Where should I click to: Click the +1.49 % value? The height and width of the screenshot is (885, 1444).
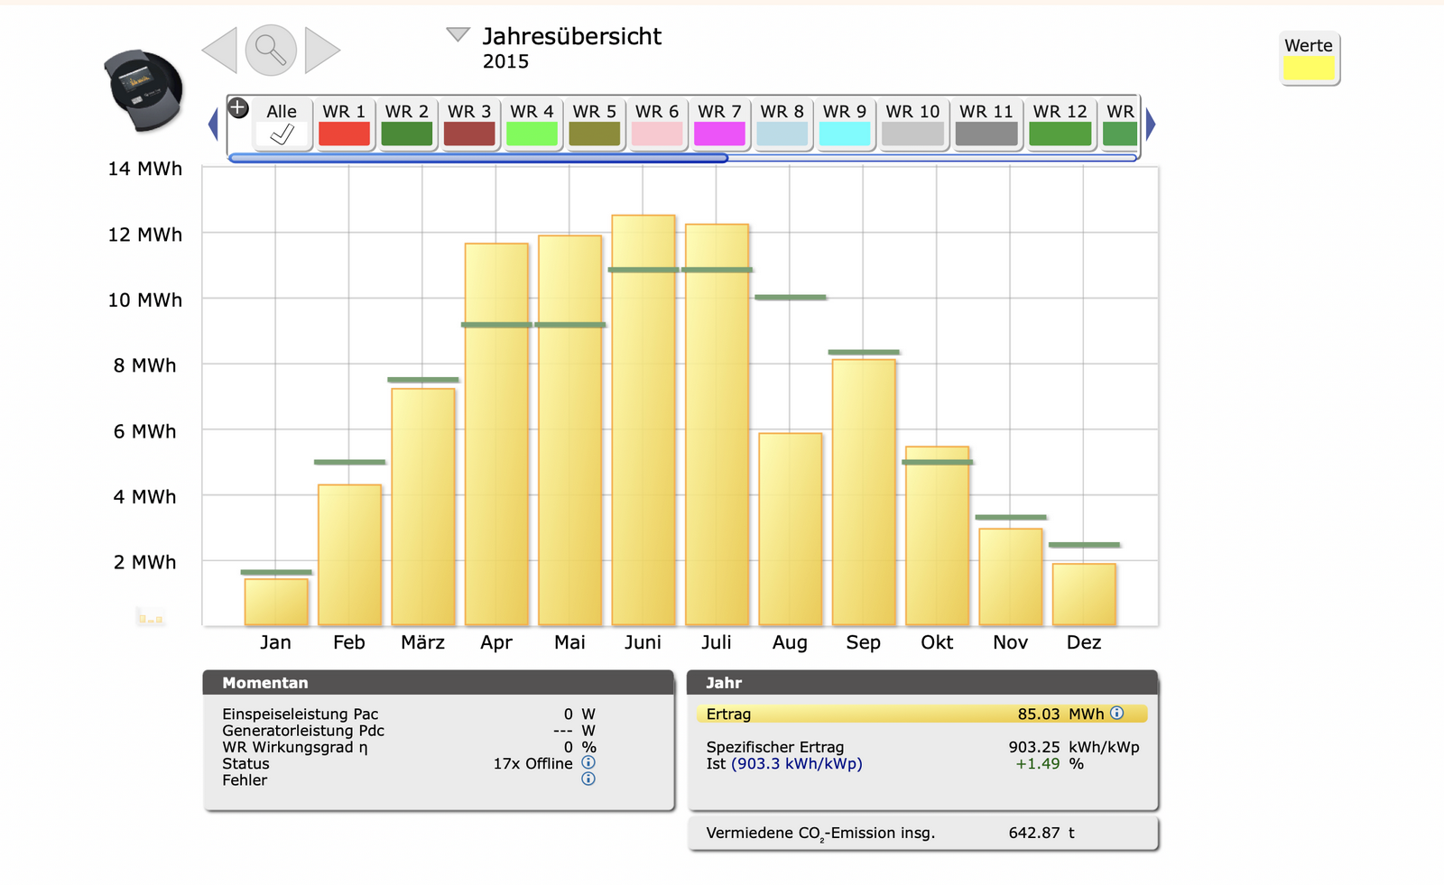click(x=1049, y=764)
